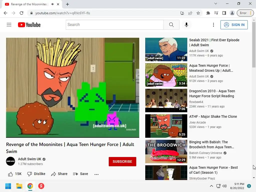Click the Major Shake Clone 5:25 thumbnail
This screenshot has height=192, width=256.
point(166,126)
